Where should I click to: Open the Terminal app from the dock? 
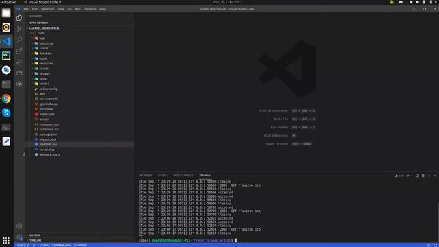tap(6, 84)
